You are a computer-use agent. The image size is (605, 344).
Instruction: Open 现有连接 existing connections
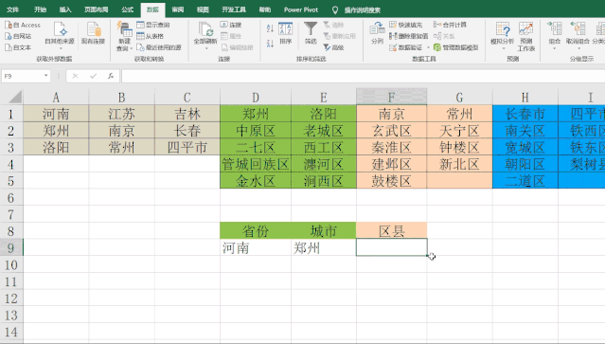tap(93, 33)
